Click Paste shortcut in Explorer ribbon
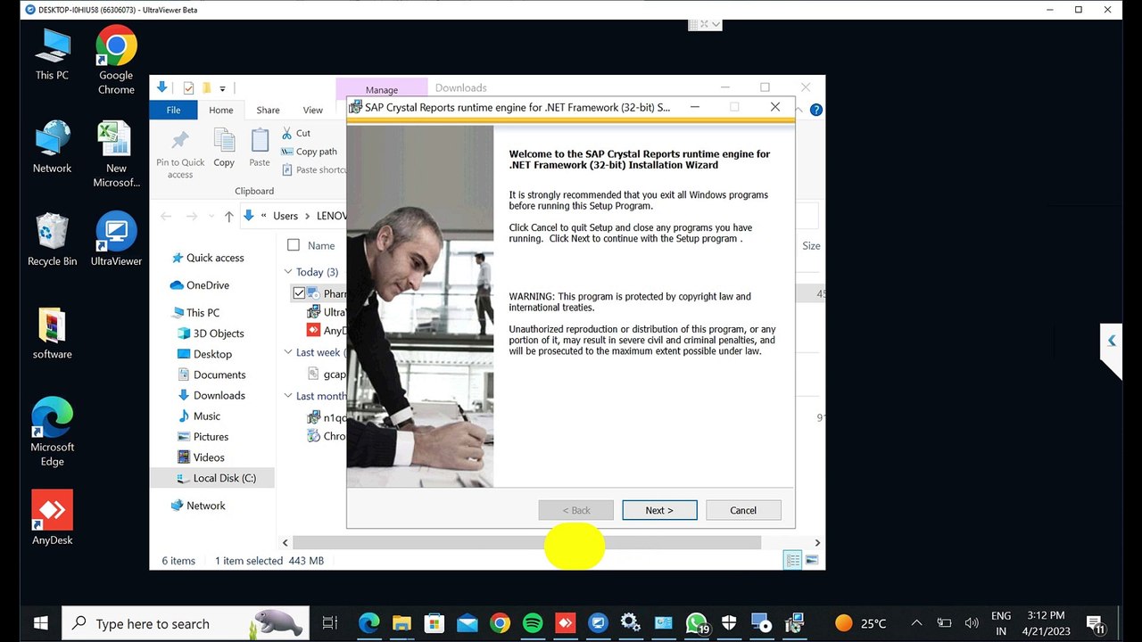Viewport: 1142px width, 642px height. pos(313,169)
